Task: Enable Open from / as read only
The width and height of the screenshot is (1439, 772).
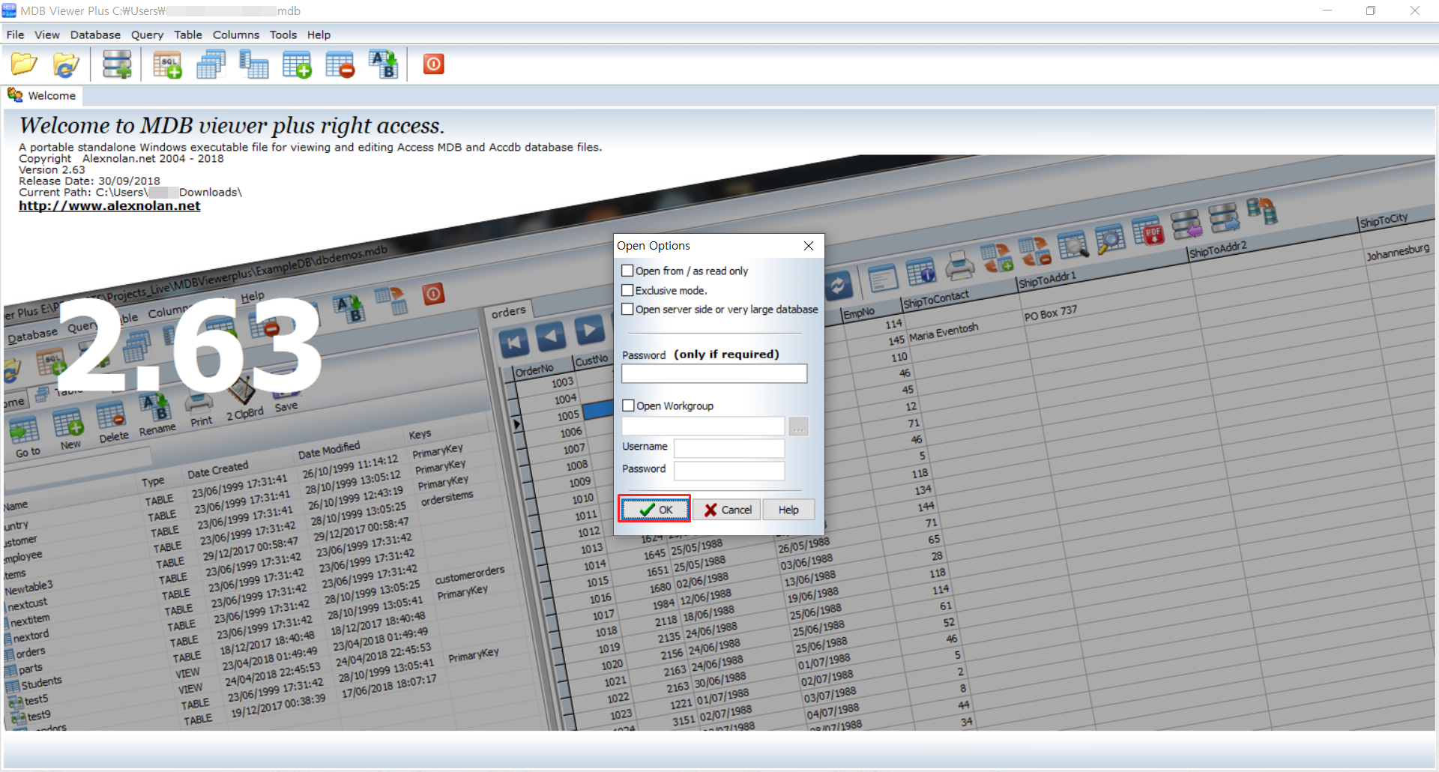Action: (x=628, y=271)
